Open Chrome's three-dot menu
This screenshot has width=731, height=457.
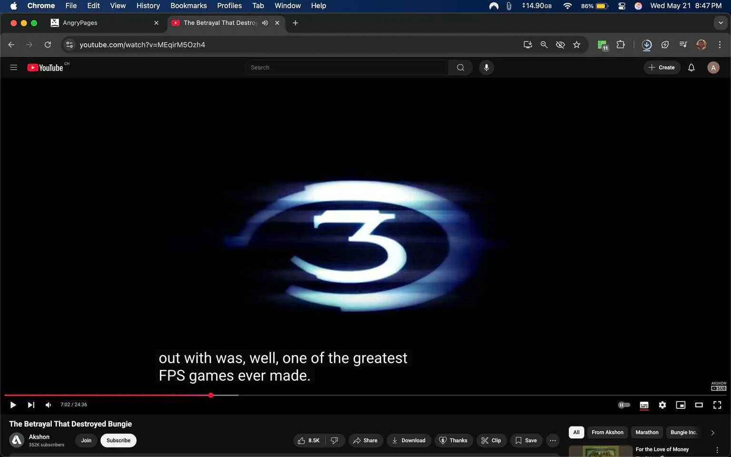720,44
